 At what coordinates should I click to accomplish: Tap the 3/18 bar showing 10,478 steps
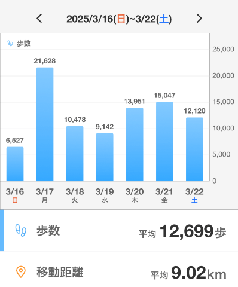(75, 154)
